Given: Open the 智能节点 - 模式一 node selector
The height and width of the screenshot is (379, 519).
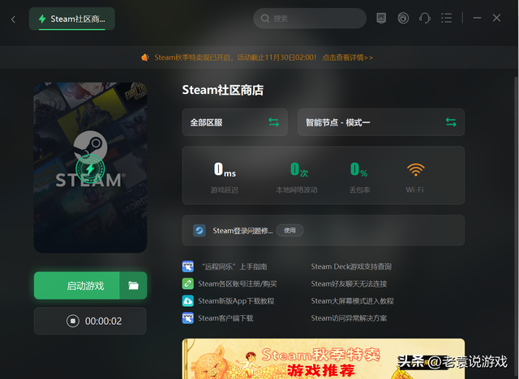Looking at the screenshot, I should click(381, 122).
